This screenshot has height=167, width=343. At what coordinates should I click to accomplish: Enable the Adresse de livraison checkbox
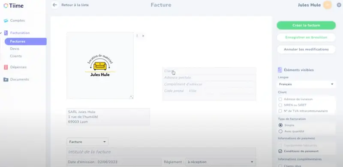pos(280,99)
